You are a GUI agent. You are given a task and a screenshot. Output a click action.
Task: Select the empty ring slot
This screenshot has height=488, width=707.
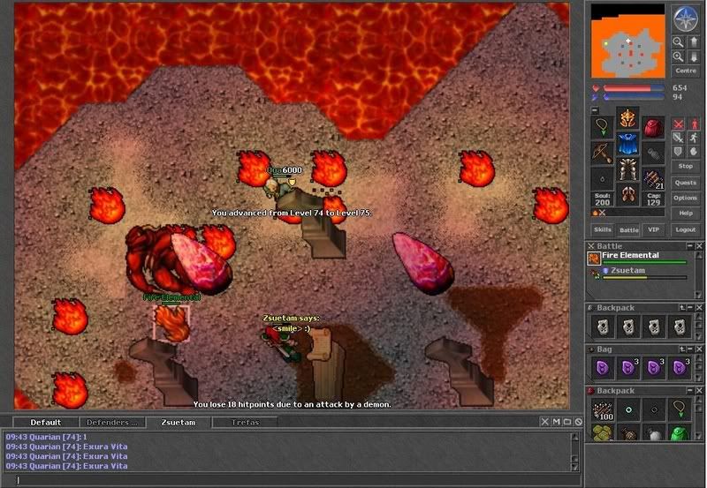[x=602, y=178]
